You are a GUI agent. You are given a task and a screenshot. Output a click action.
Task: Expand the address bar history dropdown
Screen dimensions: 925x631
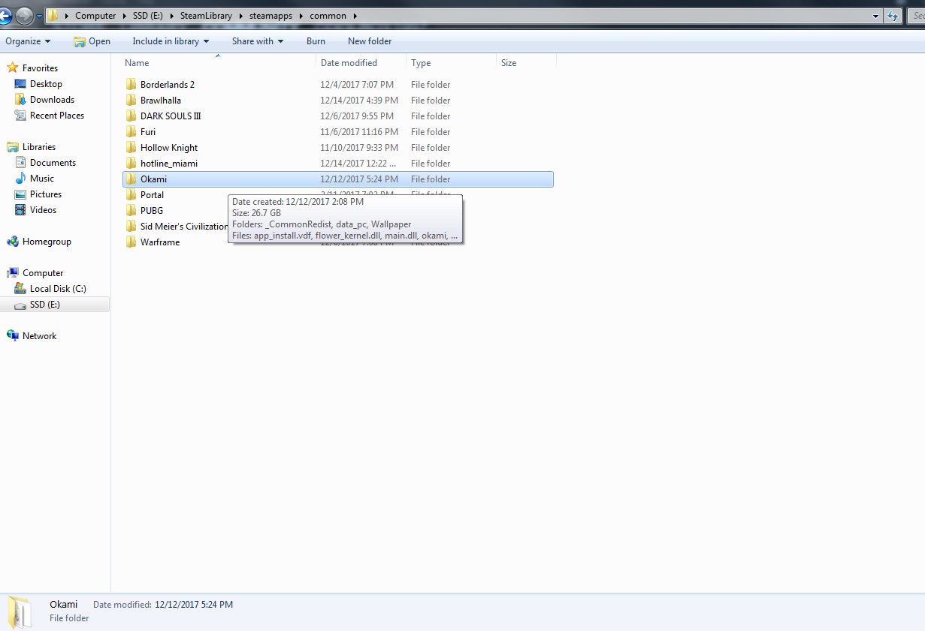pos(876,16)
